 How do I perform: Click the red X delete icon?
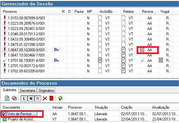pos(45,98)
